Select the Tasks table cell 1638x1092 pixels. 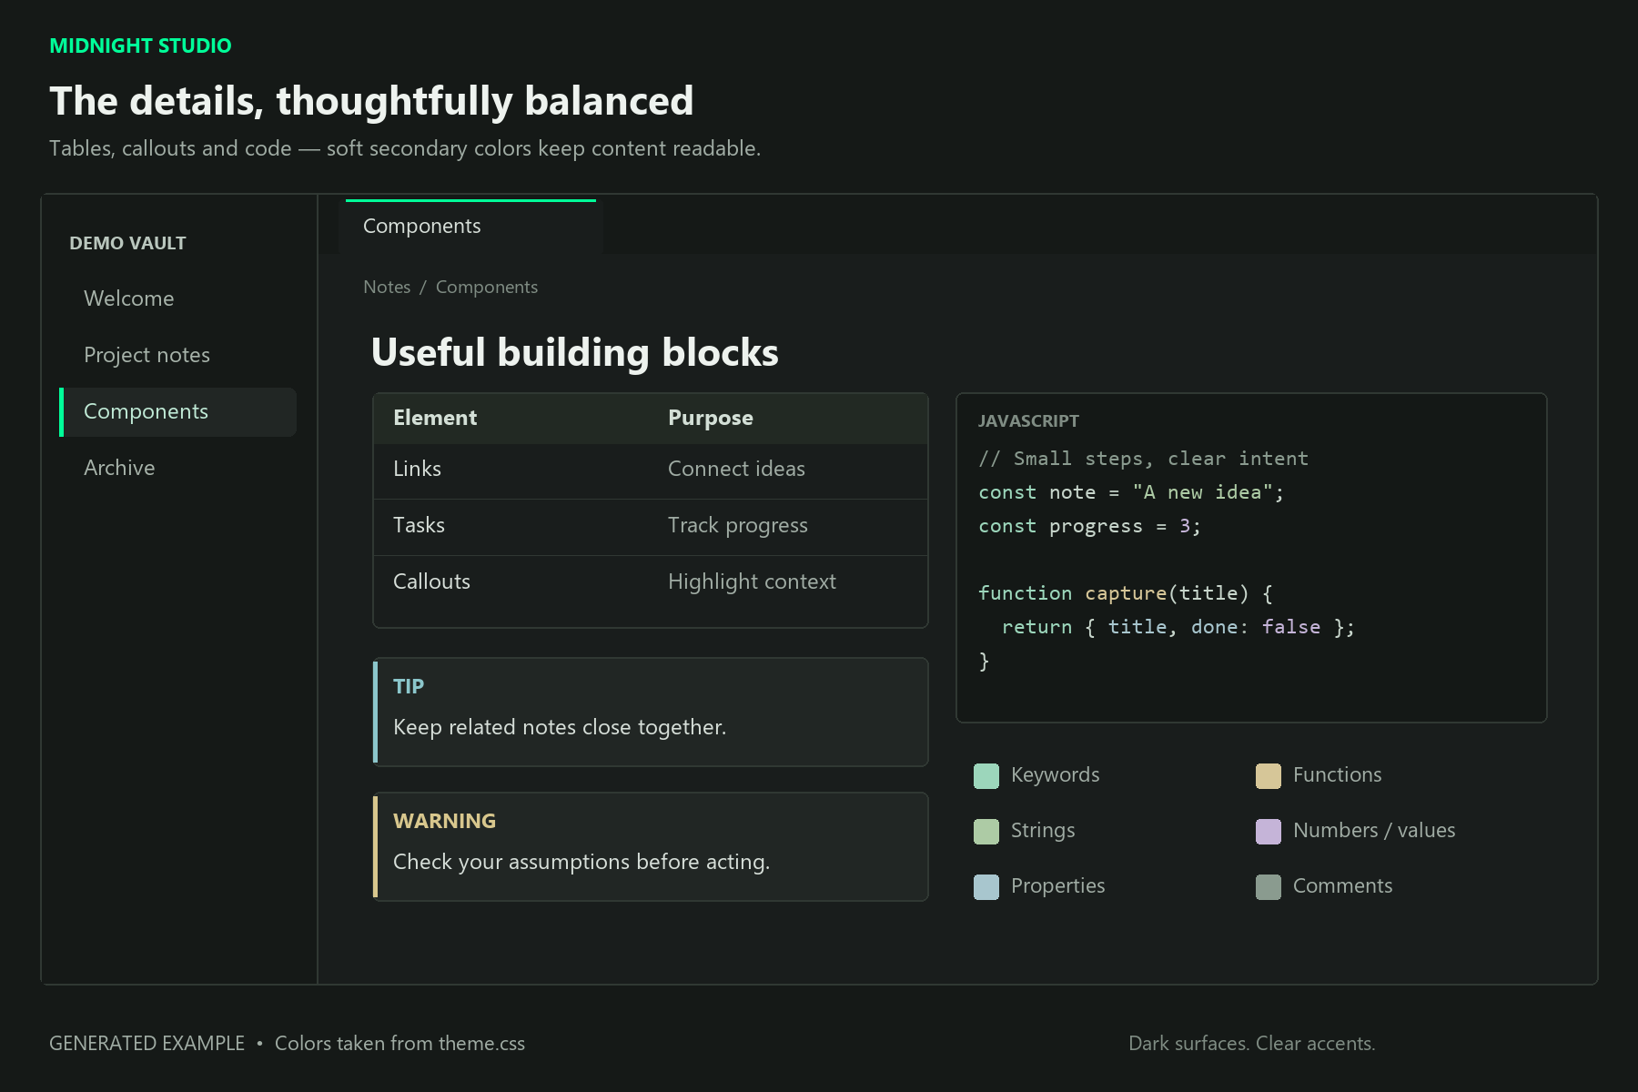419,525
